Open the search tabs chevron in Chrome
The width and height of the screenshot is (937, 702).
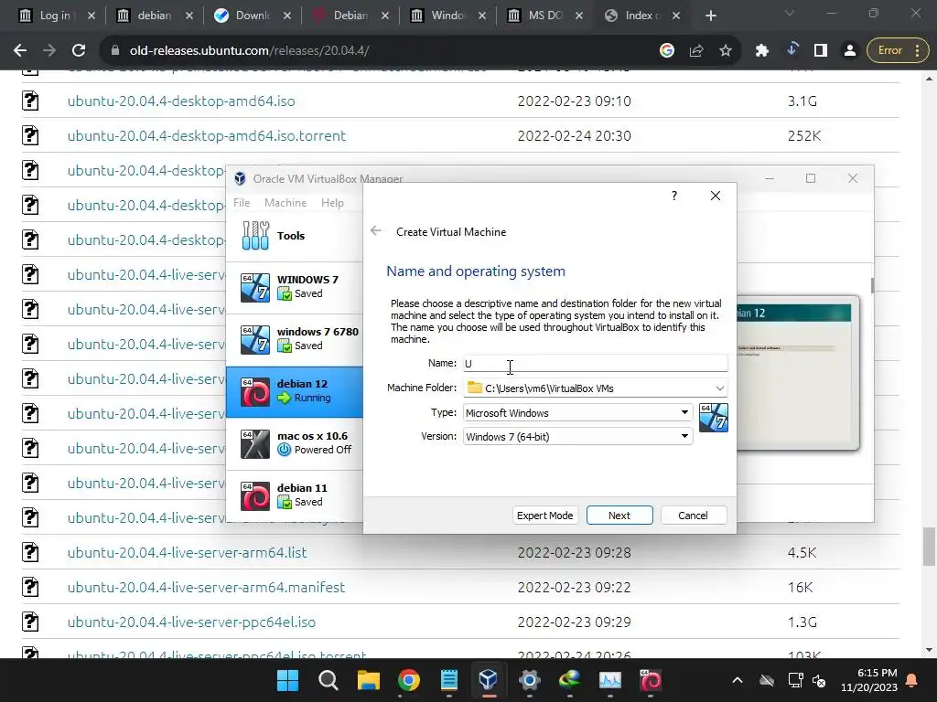coord(790,13)
